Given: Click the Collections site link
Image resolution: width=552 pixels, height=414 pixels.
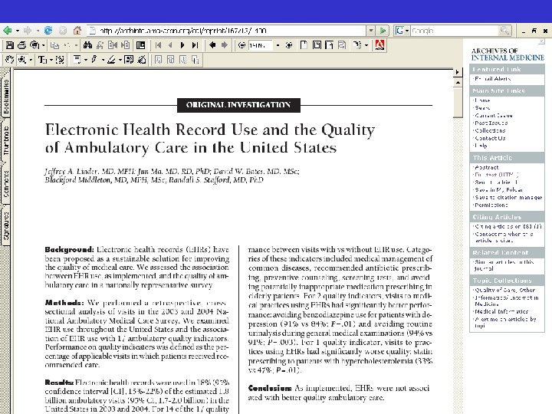Looking at the screenshot, I should (490, 130).
